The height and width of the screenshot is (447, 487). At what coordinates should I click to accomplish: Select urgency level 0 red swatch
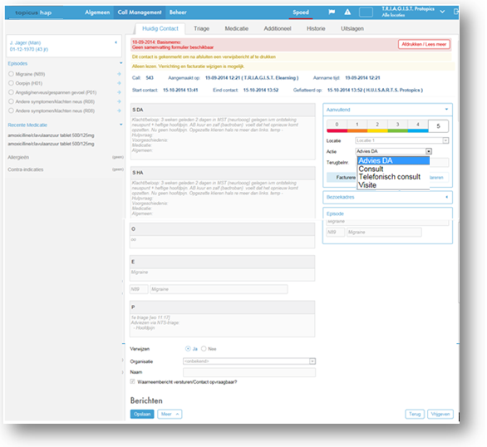point(337,126)
